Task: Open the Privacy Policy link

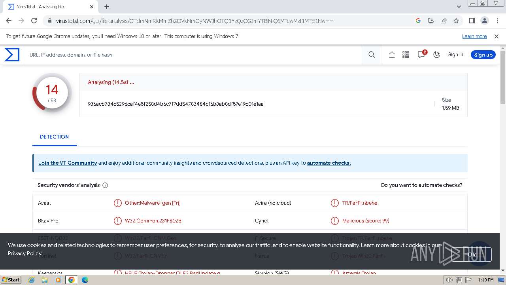Action: coord(25,253)
